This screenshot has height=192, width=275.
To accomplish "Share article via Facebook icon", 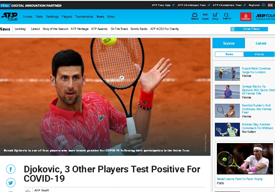I will coord(10,169).
